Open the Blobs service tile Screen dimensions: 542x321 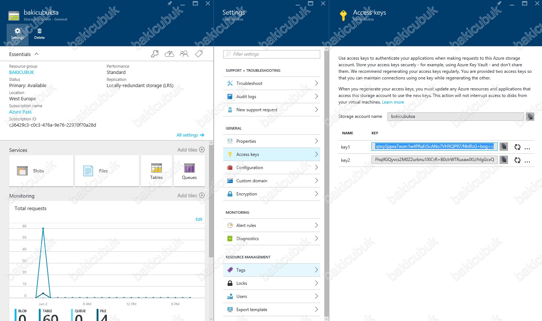tap(41, 171)
